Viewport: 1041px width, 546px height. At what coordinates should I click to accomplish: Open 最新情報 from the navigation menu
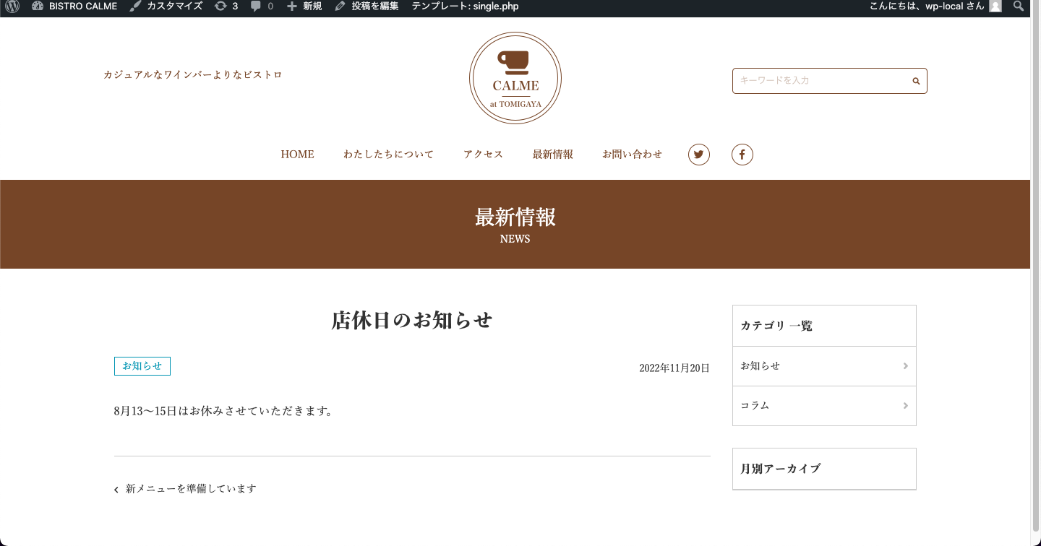[552, 154]
